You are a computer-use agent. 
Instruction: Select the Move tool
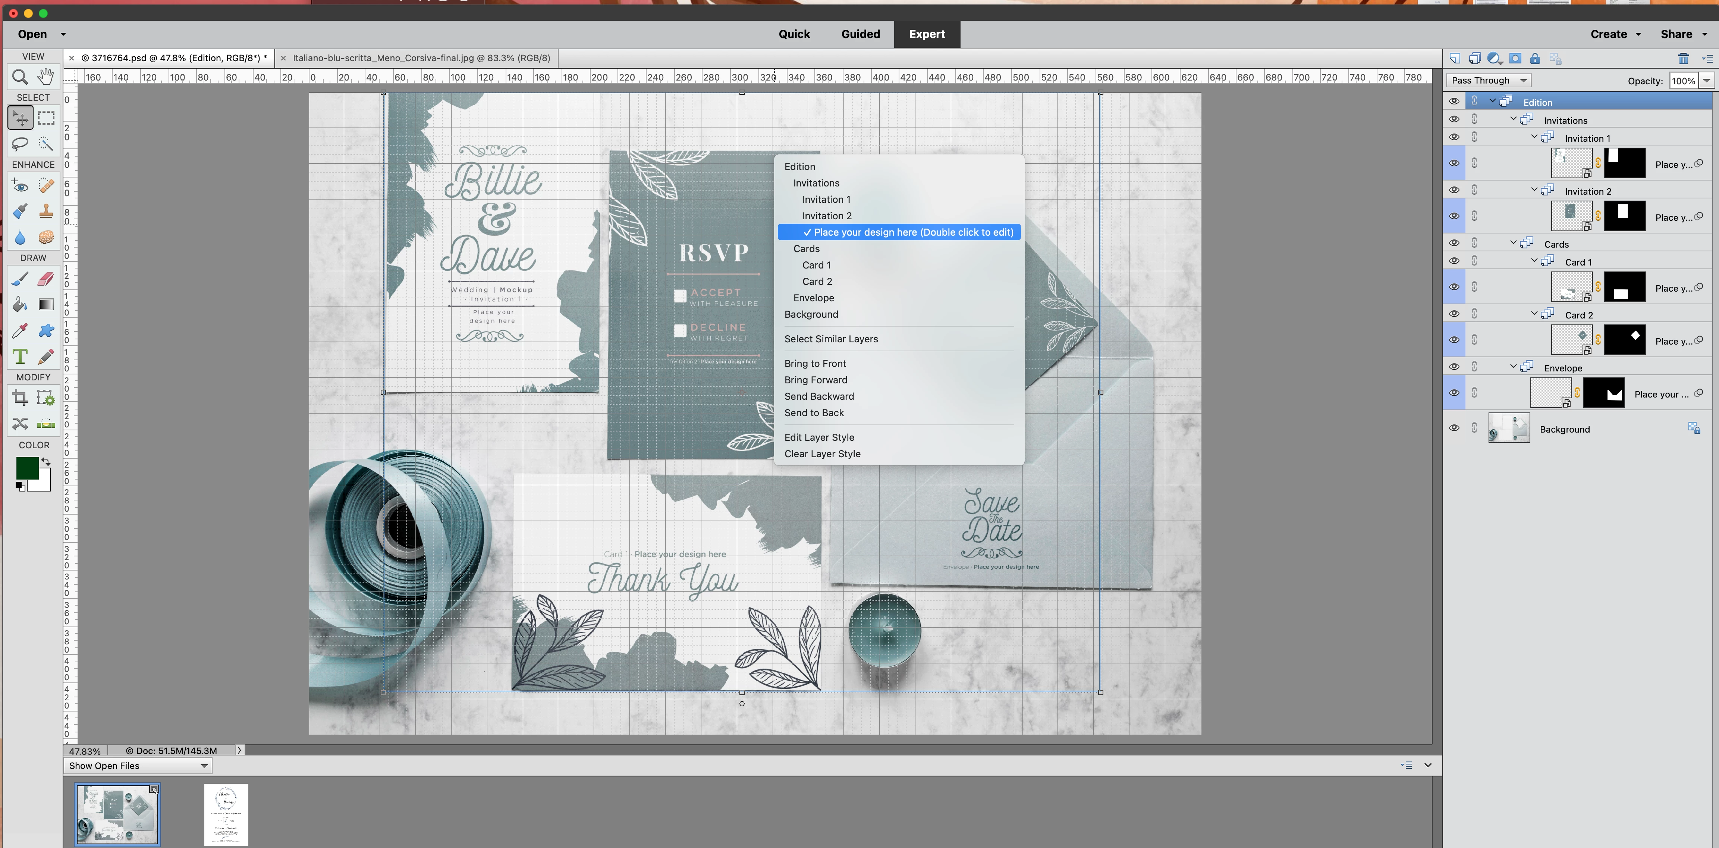[20, 118]
